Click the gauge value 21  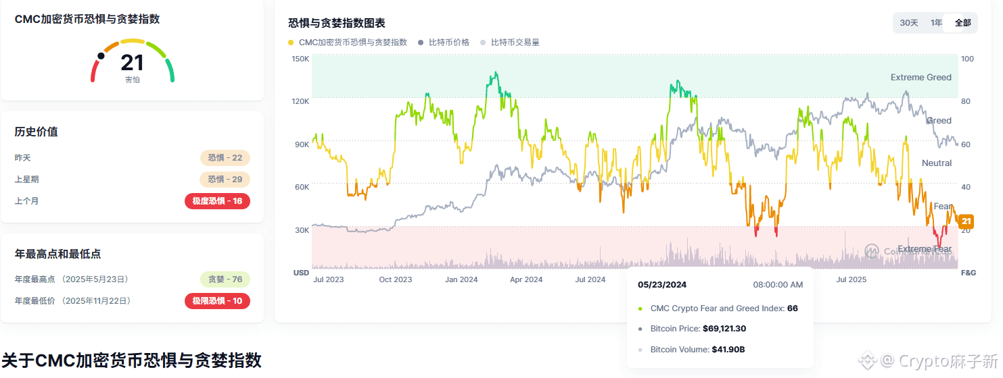[133, 63]
